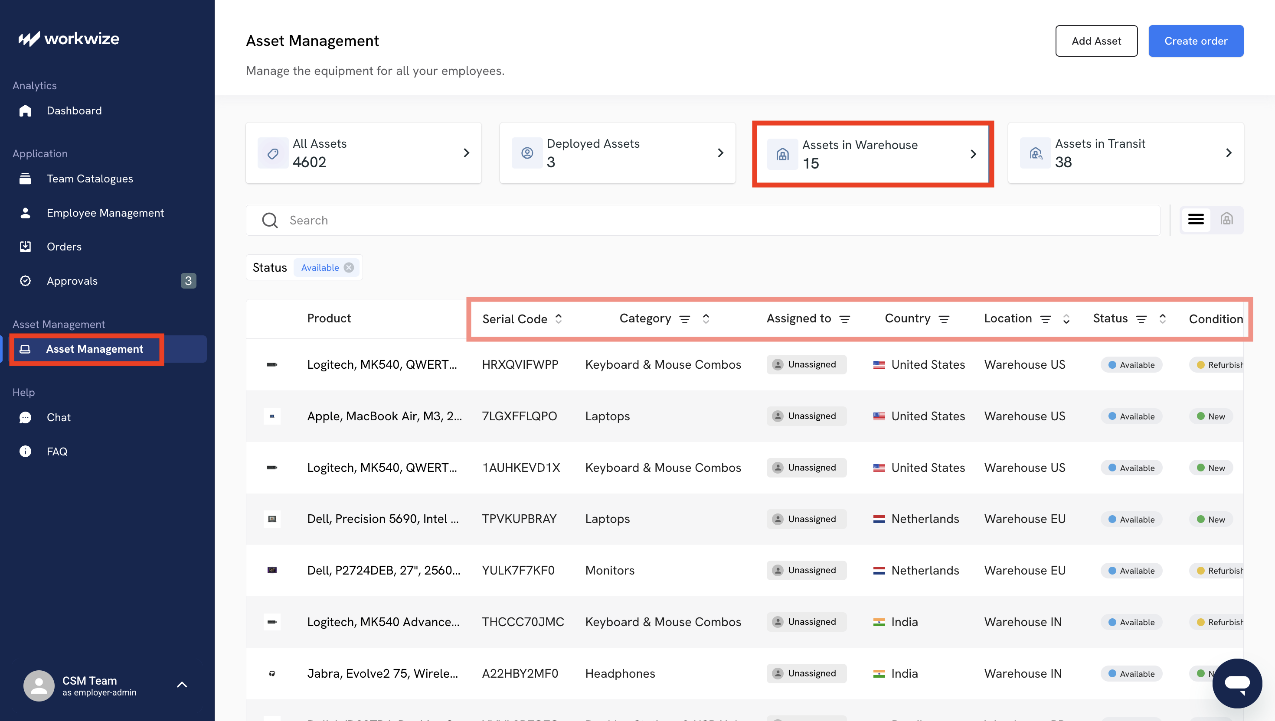Image resolution: width=1275 pixels, height=721 pixels.
Task: Click New condition in TPVKUPBRAY row
Action: [x=1210, y=519]
